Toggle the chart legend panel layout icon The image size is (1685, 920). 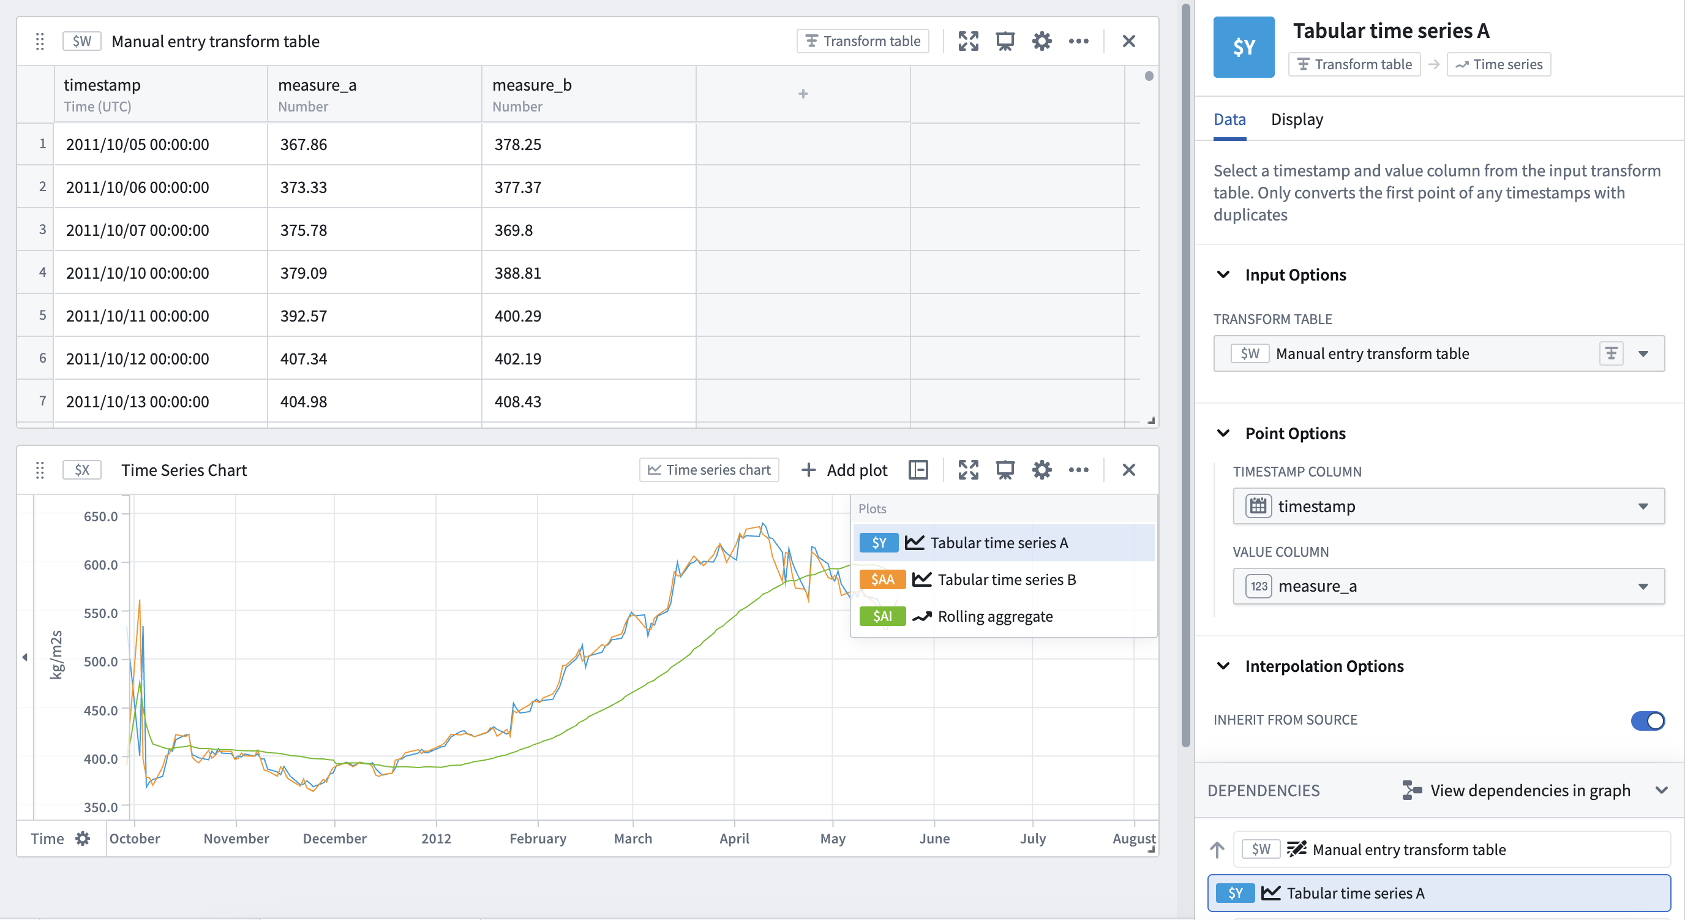[918, 470]
